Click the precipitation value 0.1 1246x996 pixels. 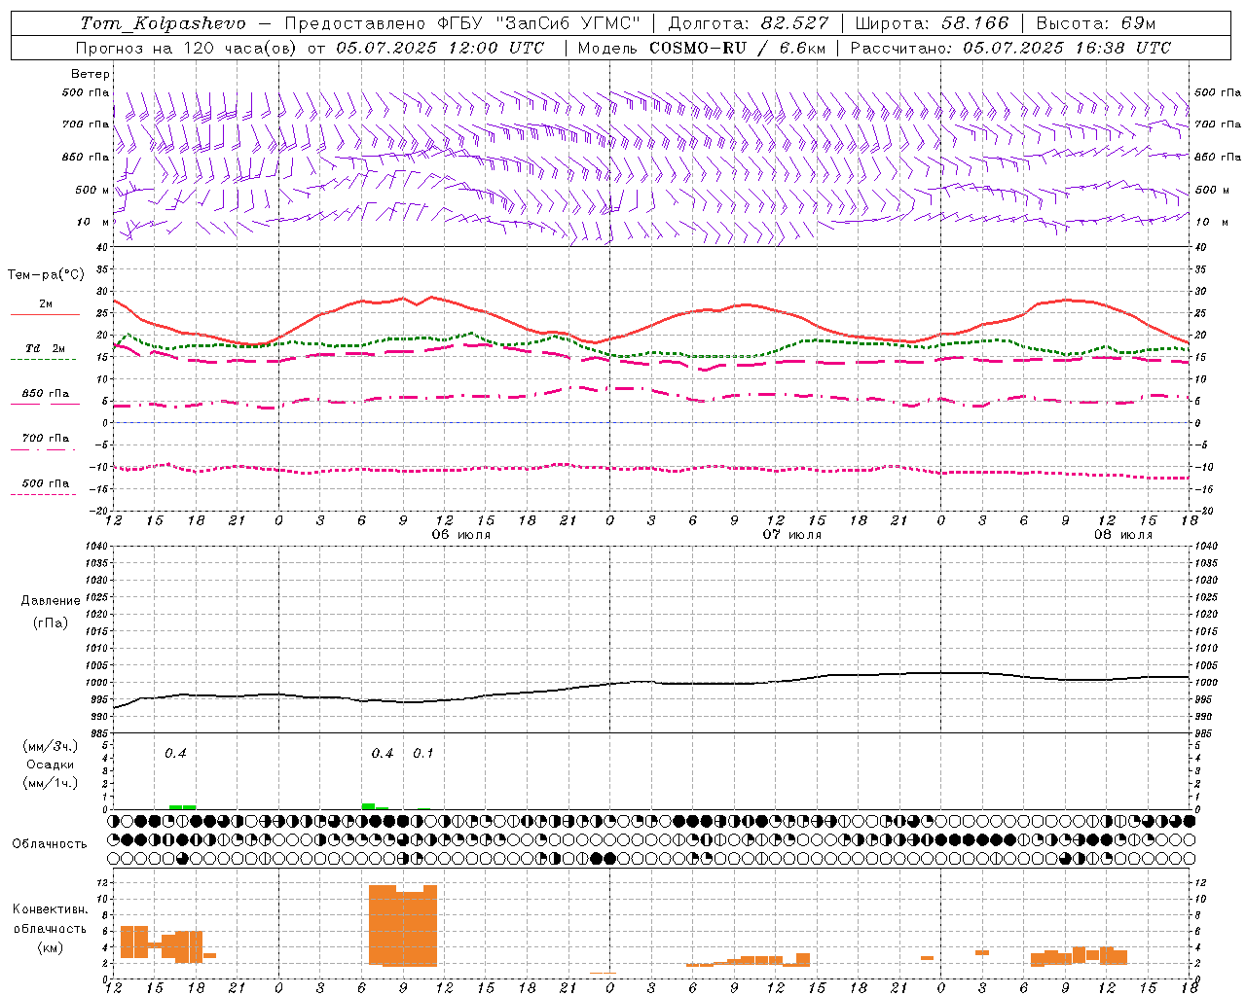click(x=423, y=754)
